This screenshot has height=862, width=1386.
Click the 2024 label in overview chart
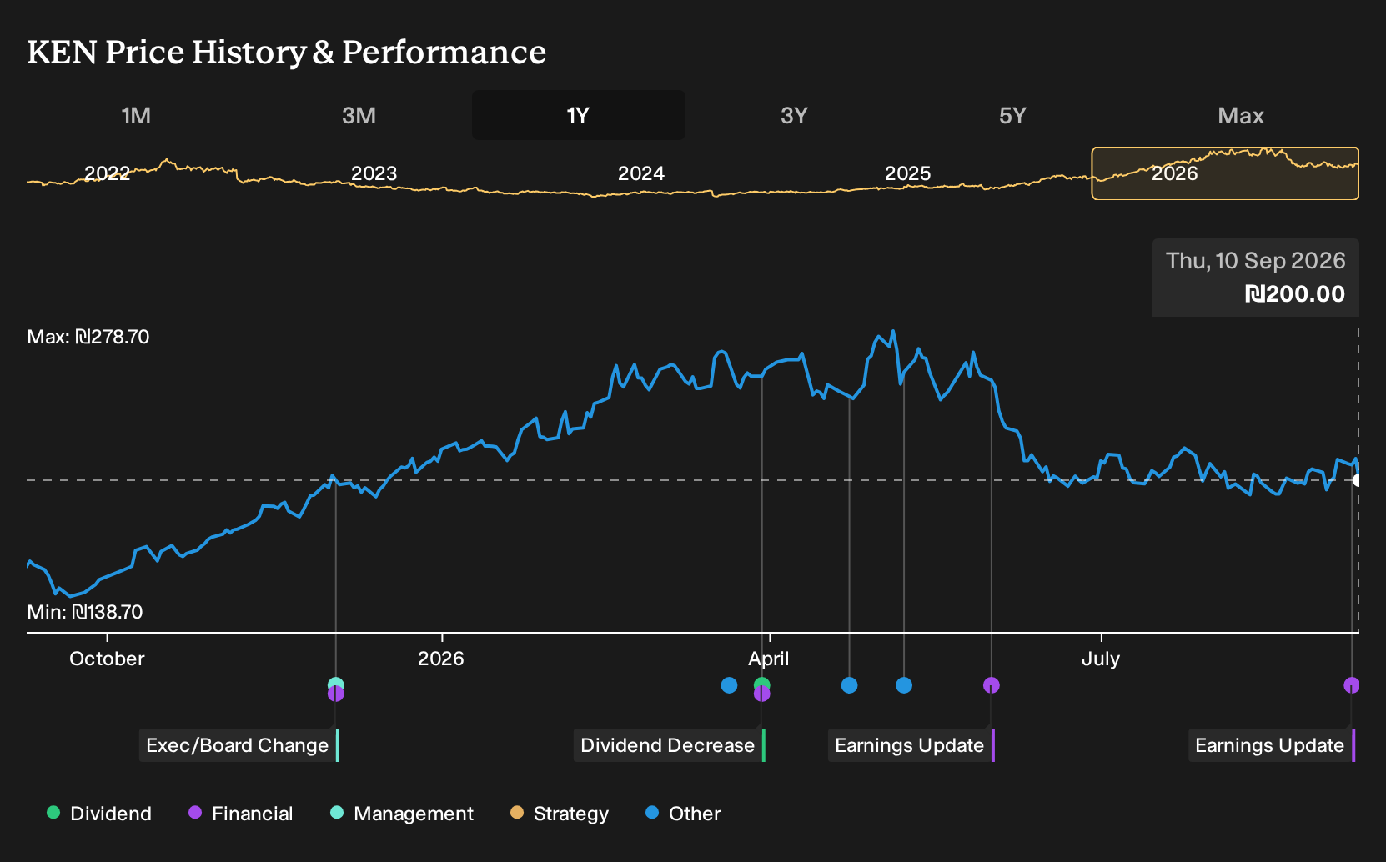tap(640, 173)
